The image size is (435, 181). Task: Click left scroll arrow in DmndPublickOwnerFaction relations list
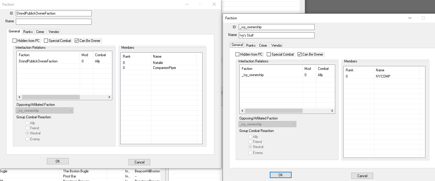(20, 97)
